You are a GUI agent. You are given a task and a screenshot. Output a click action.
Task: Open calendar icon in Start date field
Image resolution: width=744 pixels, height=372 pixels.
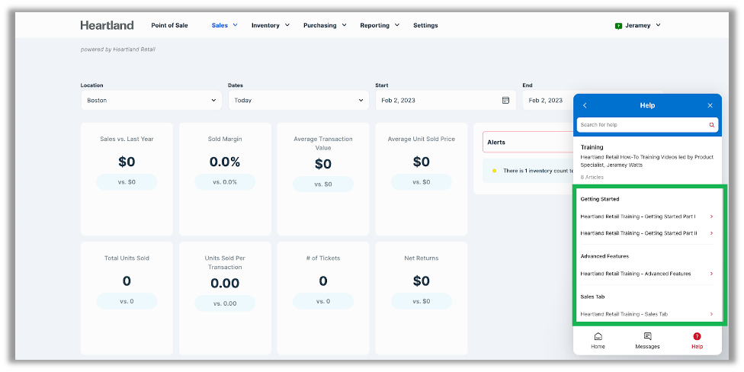[x=505, y=100]
